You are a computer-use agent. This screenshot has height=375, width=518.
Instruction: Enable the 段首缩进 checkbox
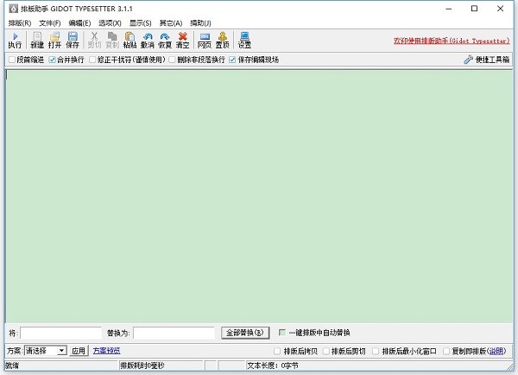[11, 60]
